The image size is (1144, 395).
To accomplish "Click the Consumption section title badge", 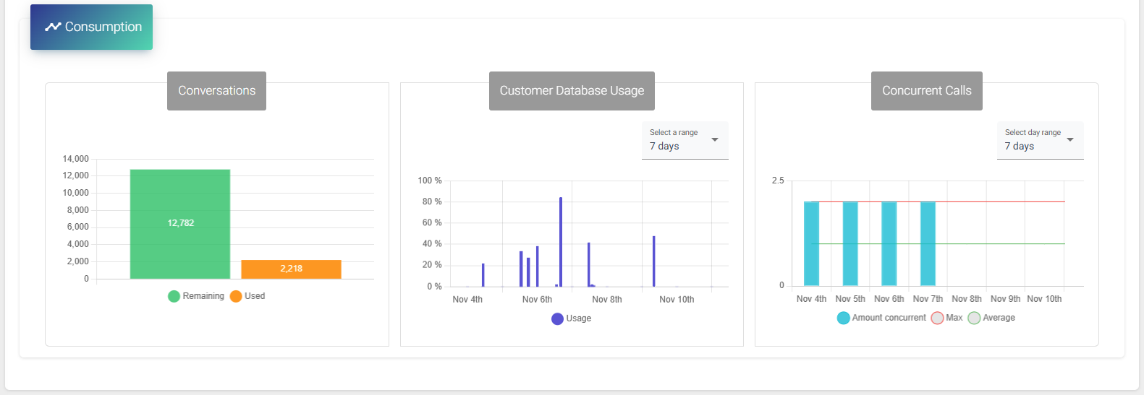I will pos(92,27).
